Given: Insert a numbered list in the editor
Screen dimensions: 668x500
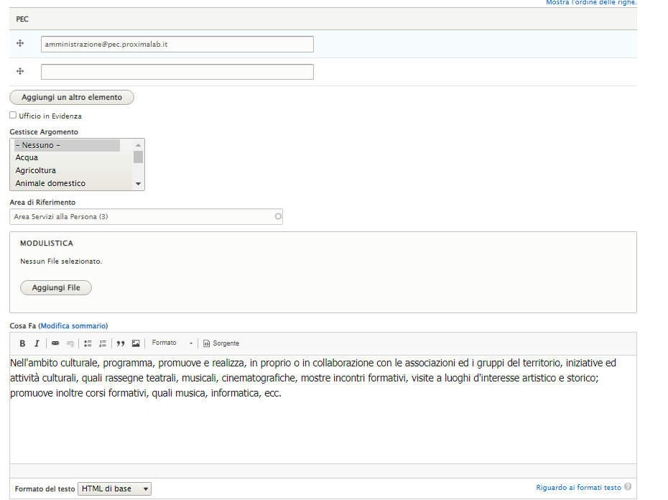Looking at the screenshot, I should [x=103, y=343].
